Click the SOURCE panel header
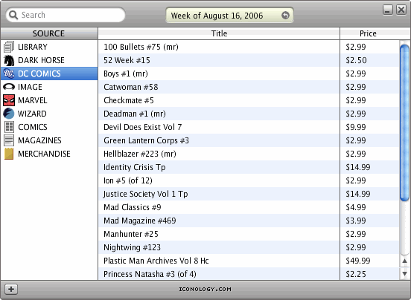 48,33
